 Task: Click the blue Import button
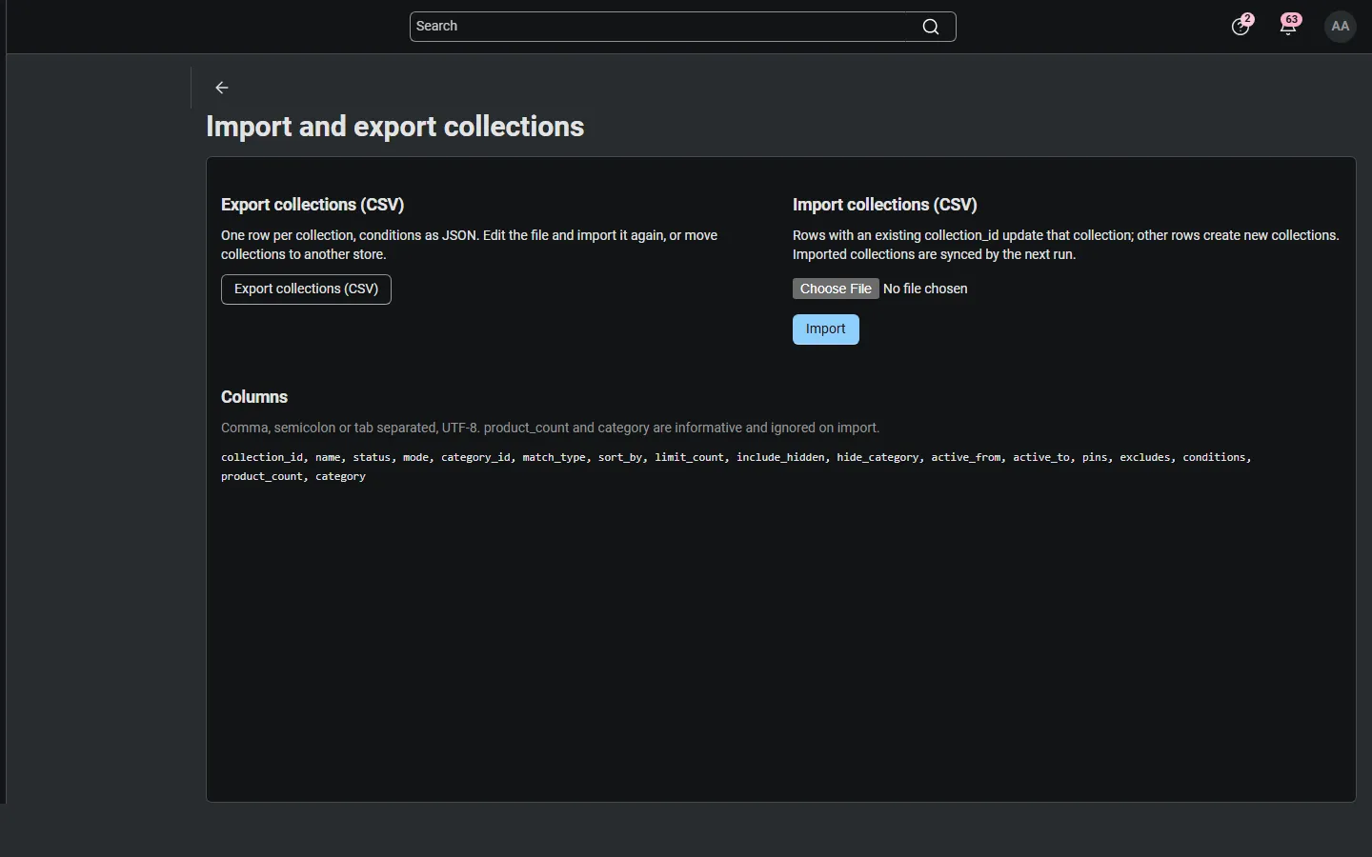click(826, 329)
